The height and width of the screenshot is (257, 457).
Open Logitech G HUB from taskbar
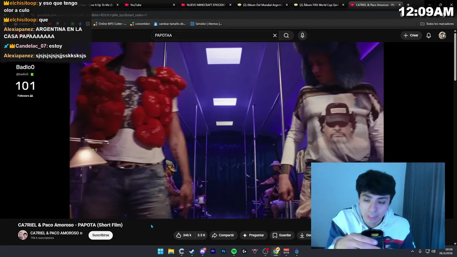(x=244, y=251)
